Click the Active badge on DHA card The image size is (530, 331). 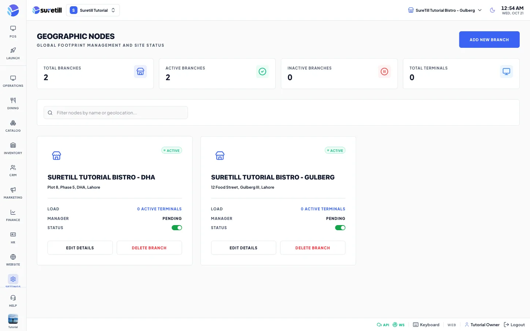click(172, 150)
